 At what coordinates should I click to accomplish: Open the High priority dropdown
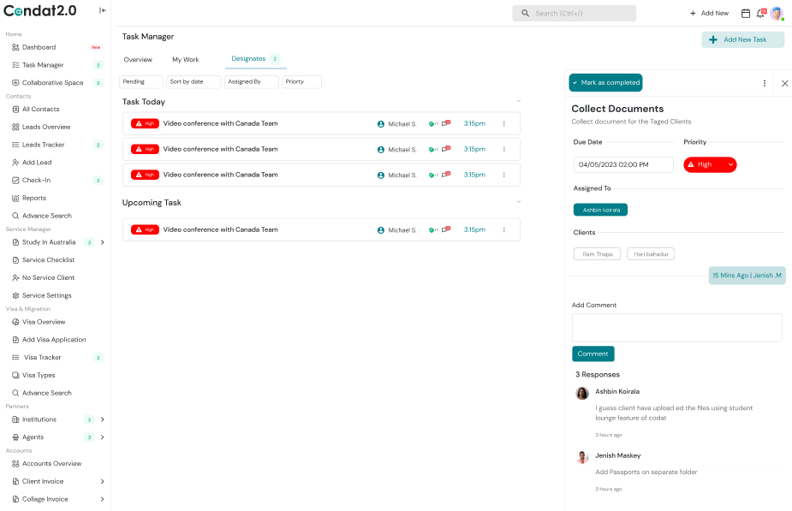pos(710,164)
